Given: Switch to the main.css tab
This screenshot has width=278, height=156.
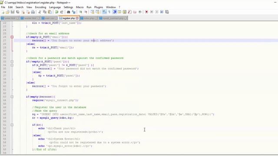Looking at the screenshot, I should coord(49,18).
